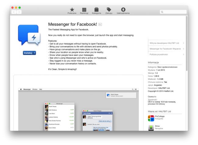Click the Narzędzia category under Drive

pos(159,129)
